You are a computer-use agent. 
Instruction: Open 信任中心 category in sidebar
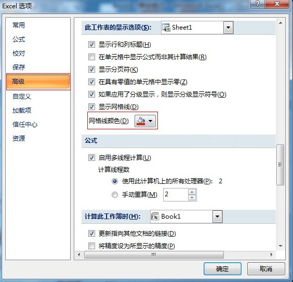[x=25, y=124]
